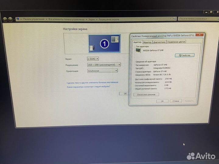Viewport: 219px width, 164px height.
Task: Click 'Применить' in the properties dialog
Action: (189, 101)
